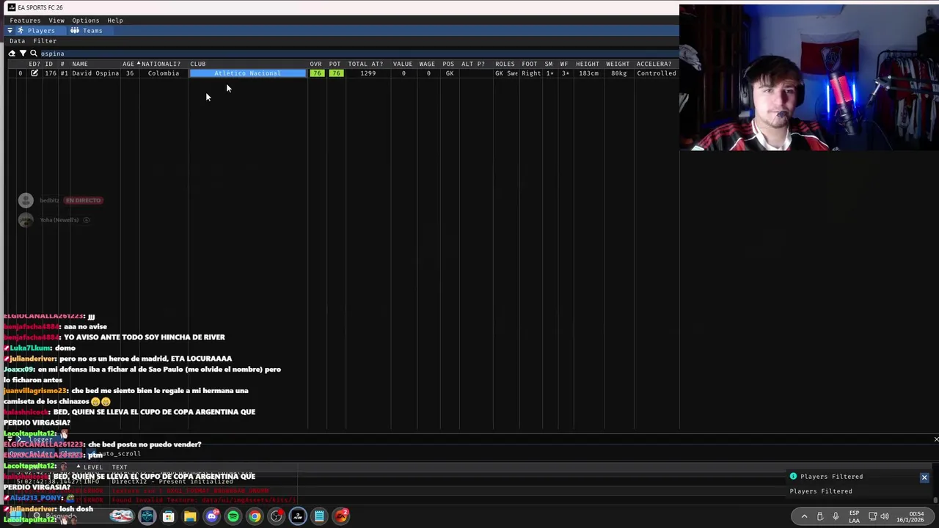
Task: Open the volume tray icon
Action: tap(884, 516)
